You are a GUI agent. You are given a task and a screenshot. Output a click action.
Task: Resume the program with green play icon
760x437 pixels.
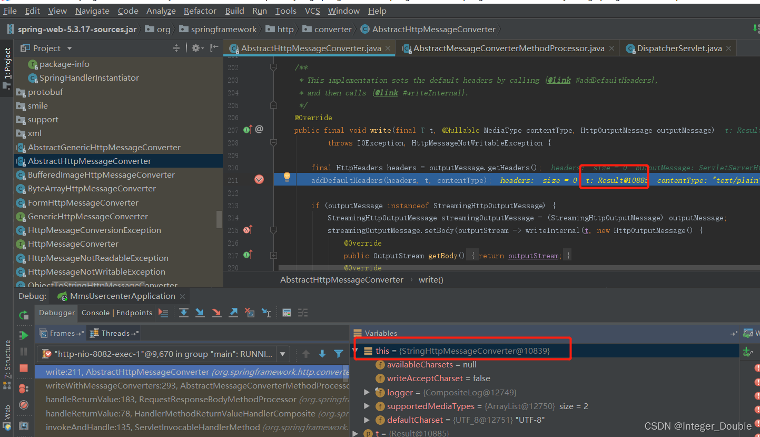pyautogui.click(x=24, y=335)
